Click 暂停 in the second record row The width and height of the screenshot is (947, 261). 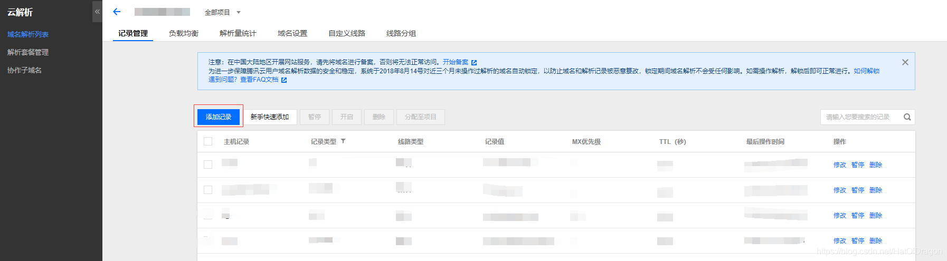pos(858,190)
